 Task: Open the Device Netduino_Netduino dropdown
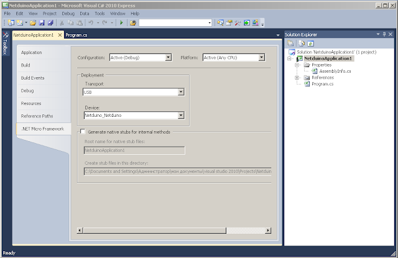coord(181,115)
